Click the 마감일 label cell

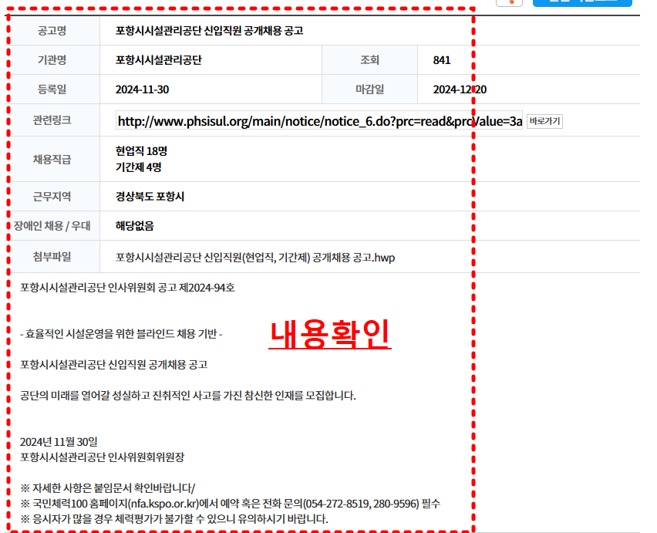point(369,89)
